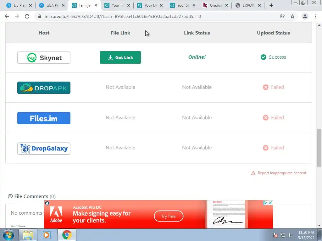Click the browser forward arrow
The width and height of the screenshot is (322, 241).
17,16
